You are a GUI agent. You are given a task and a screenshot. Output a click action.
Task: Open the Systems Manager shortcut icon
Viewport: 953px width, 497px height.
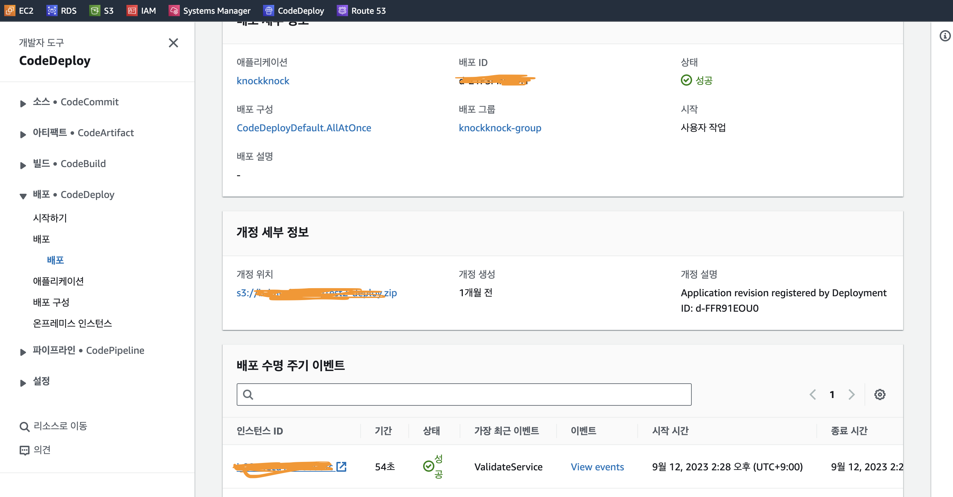click(174, 11)
